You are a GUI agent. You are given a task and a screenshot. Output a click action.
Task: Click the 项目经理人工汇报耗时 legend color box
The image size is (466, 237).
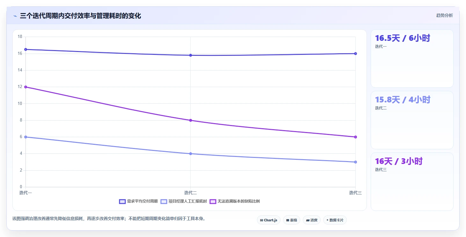click(164, 201)
